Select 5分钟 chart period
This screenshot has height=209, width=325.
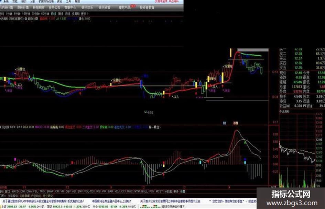coord(17,14)
